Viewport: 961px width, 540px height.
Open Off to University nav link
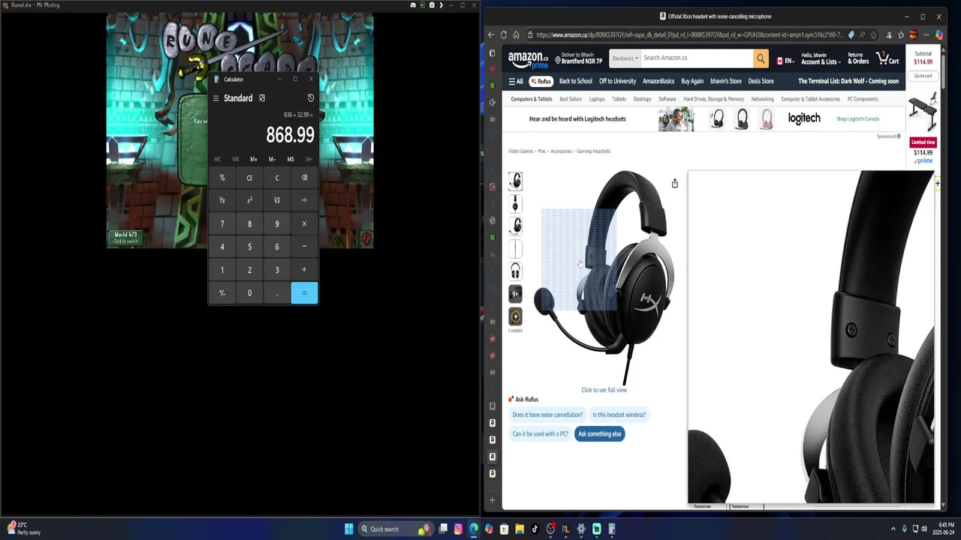(617, 81)
